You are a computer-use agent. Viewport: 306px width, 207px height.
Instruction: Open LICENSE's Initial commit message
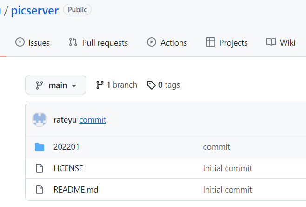(x=227, y=168)
